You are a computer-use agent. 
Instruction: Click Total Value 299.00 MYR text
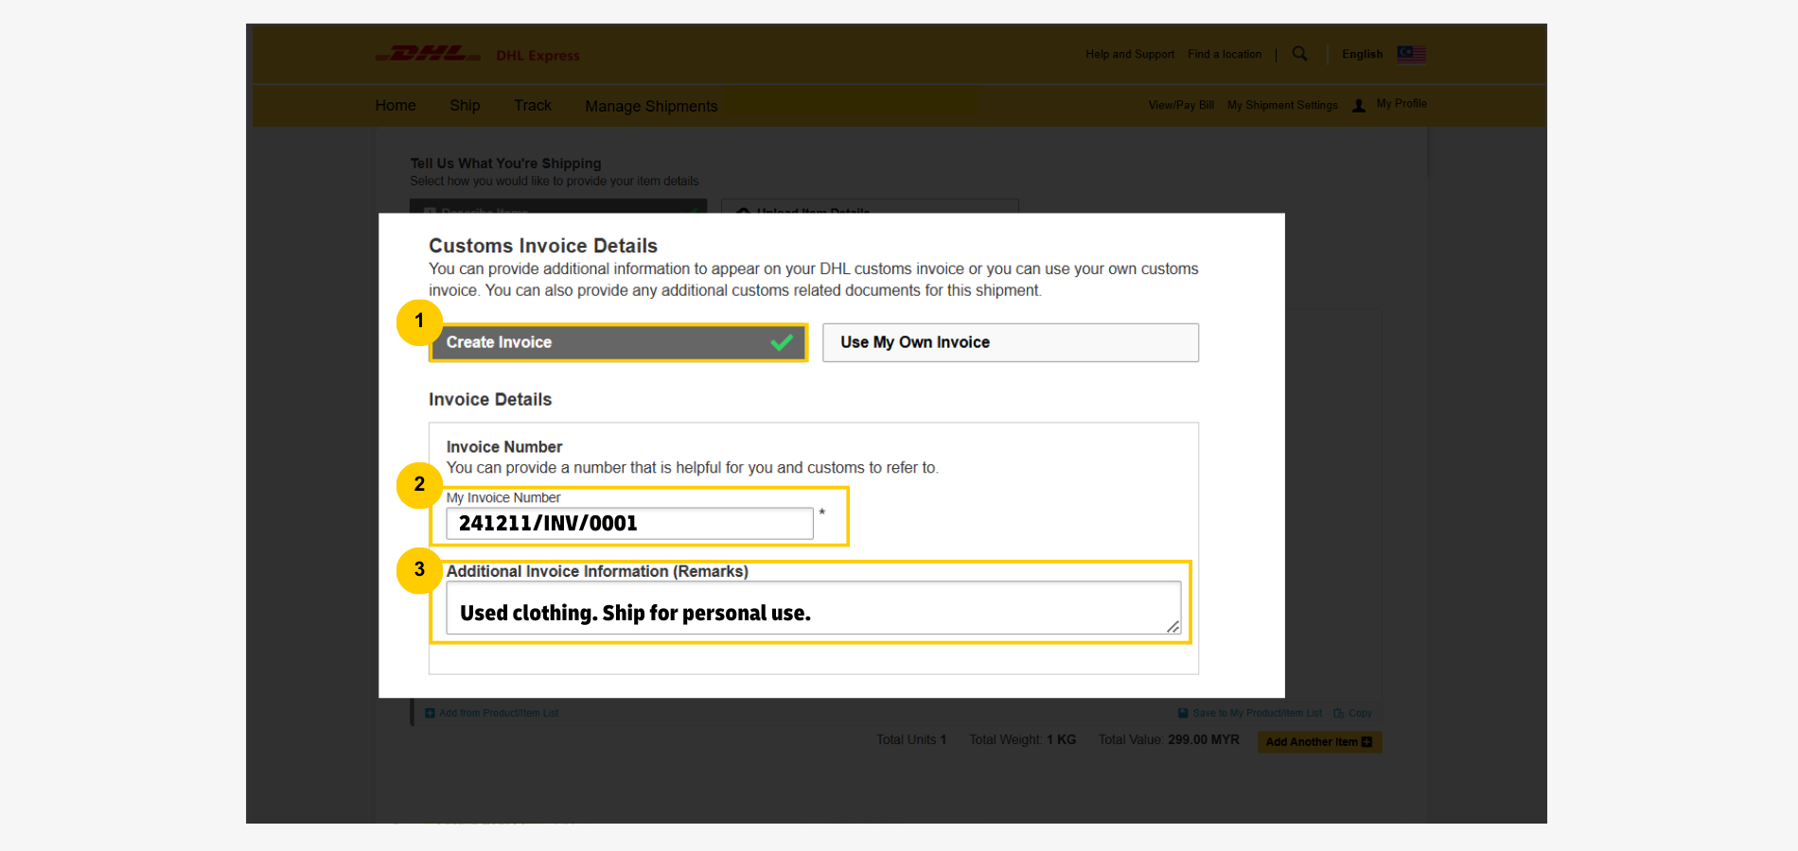(x=1169, y=739)
